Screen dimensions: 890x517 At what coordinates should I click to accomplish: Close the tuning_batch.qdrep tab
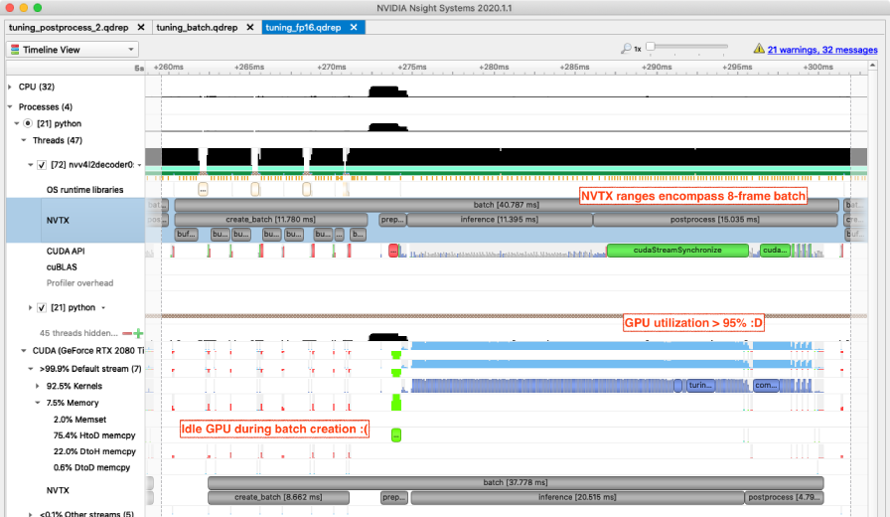coord(249,27)
